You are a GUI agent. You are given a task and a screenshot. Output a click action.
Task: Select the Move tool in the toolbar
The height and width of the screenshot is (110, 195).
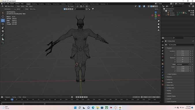(x=3, y=20)
